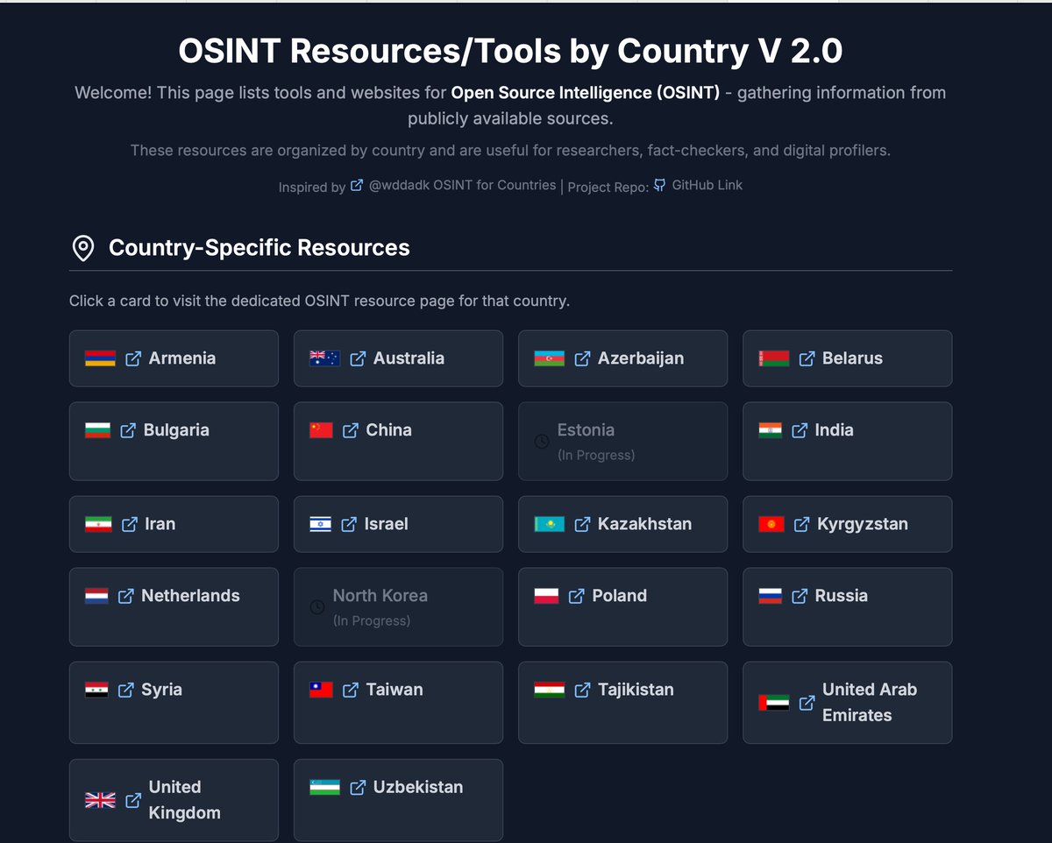
Task: Click the Taiwan flag icon
Action: 321,690
